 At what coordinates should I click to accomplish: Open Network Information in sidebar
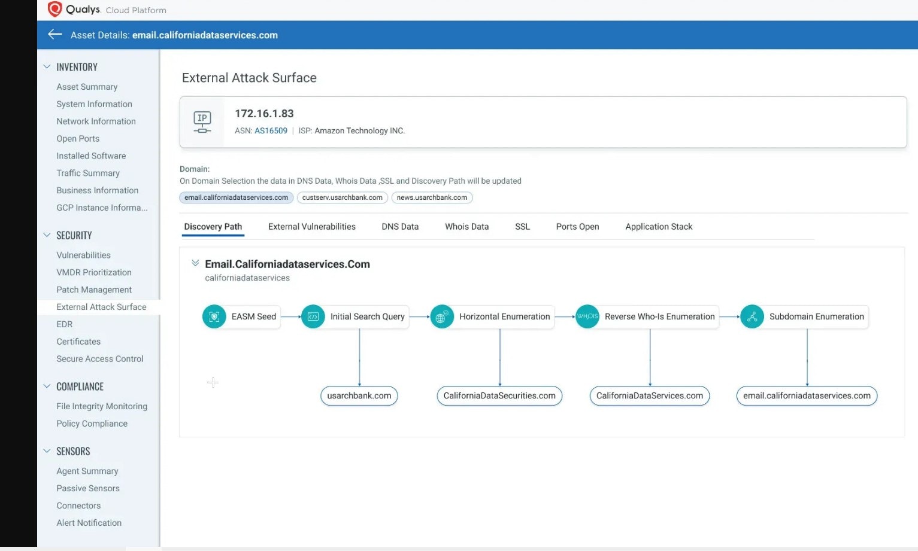tap(96, 121)
